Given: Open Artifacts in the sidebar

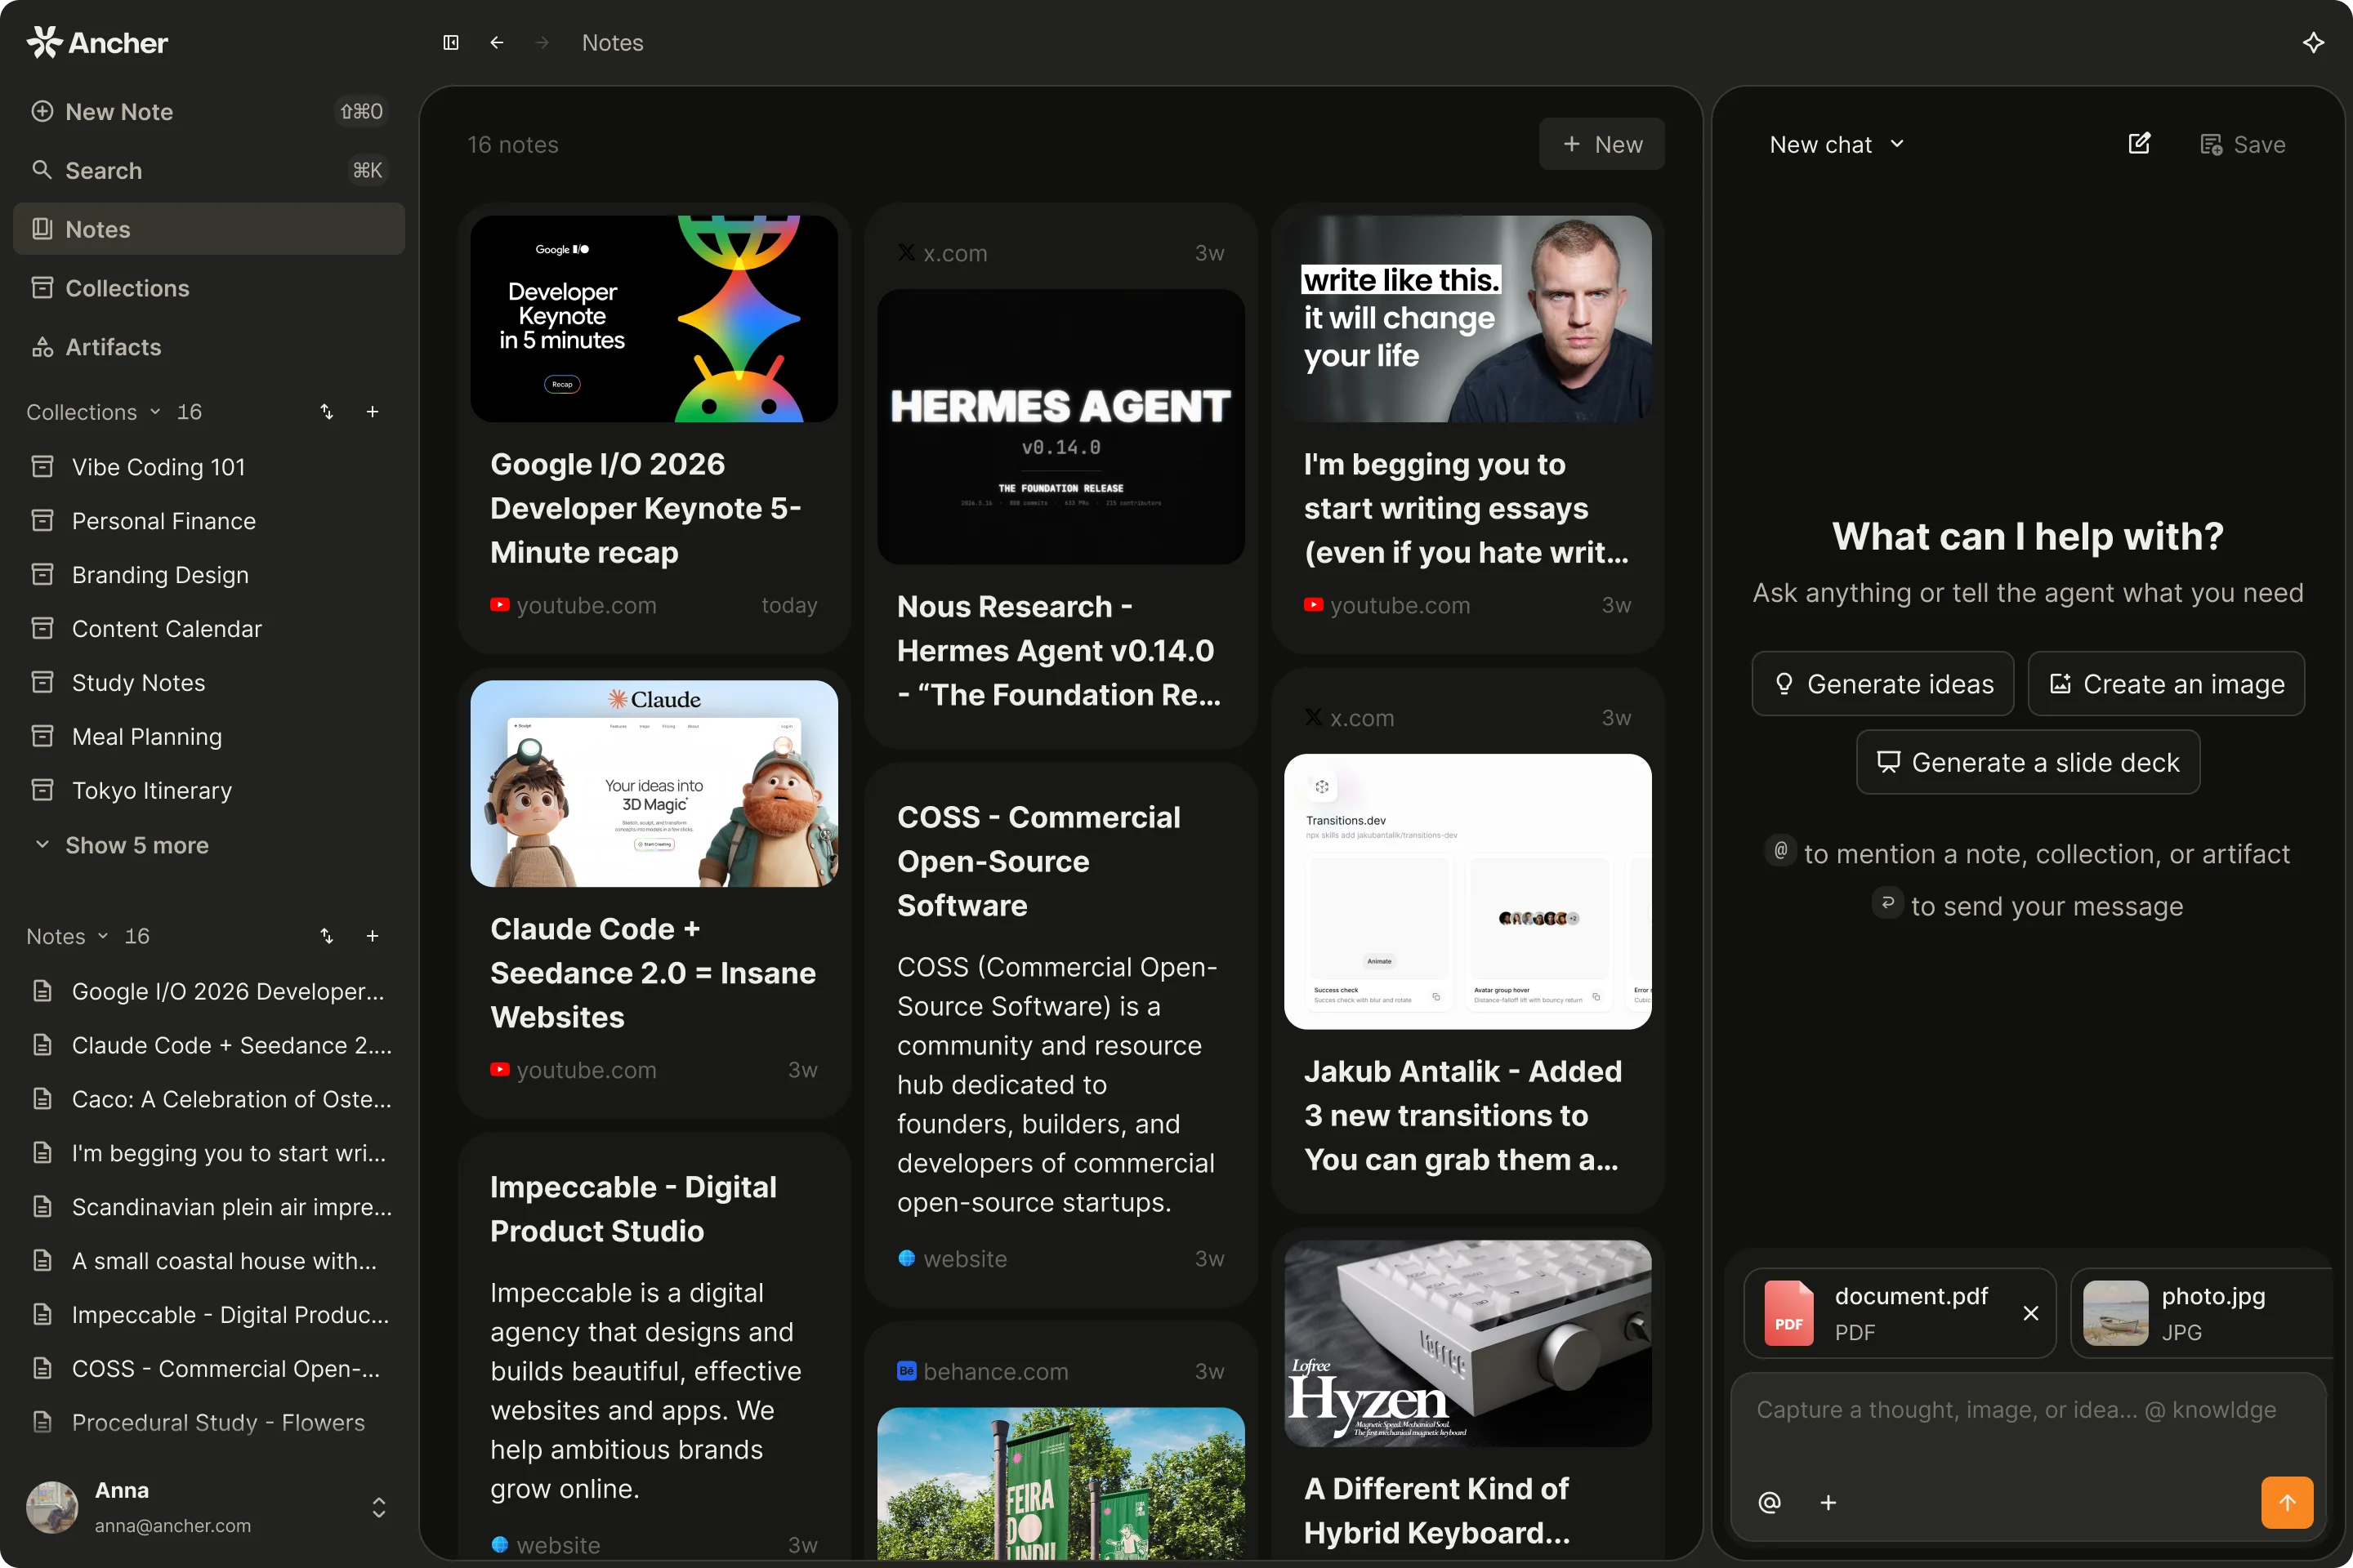Looking at the screenshot, I should tap(209, 347).
